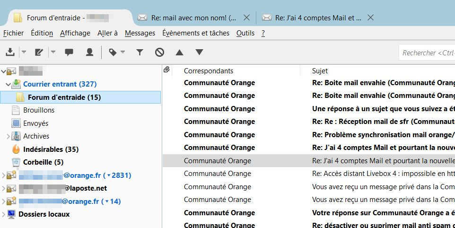Go to next message with down arrow
Screen dimensions: 455x228
[x=199, y=53]
